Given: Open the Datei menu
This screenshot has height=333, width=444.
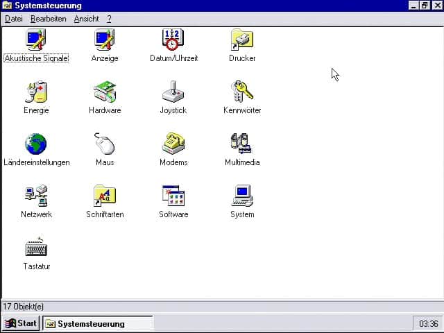Looking at the screenshot, I should coord(14,19).
